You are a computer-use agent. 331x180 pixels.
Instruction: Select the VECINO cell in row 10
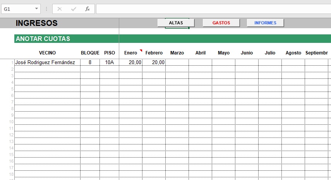coord(47,121)
